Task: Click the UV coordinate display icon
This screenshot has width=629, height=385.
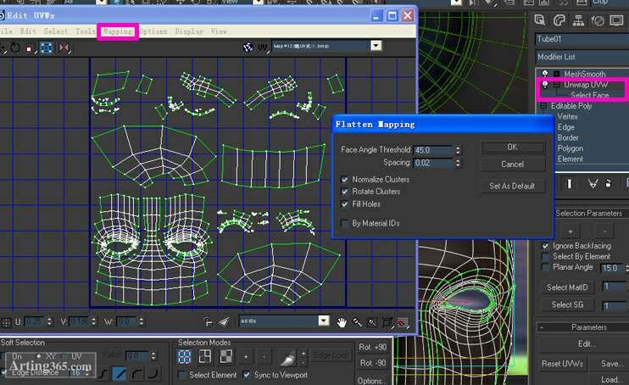Action: [x=263, y=47]
